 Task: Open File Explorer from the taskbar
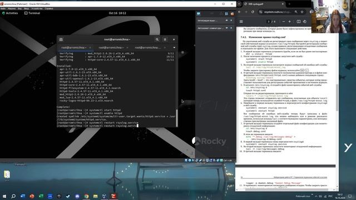point(95,196)
